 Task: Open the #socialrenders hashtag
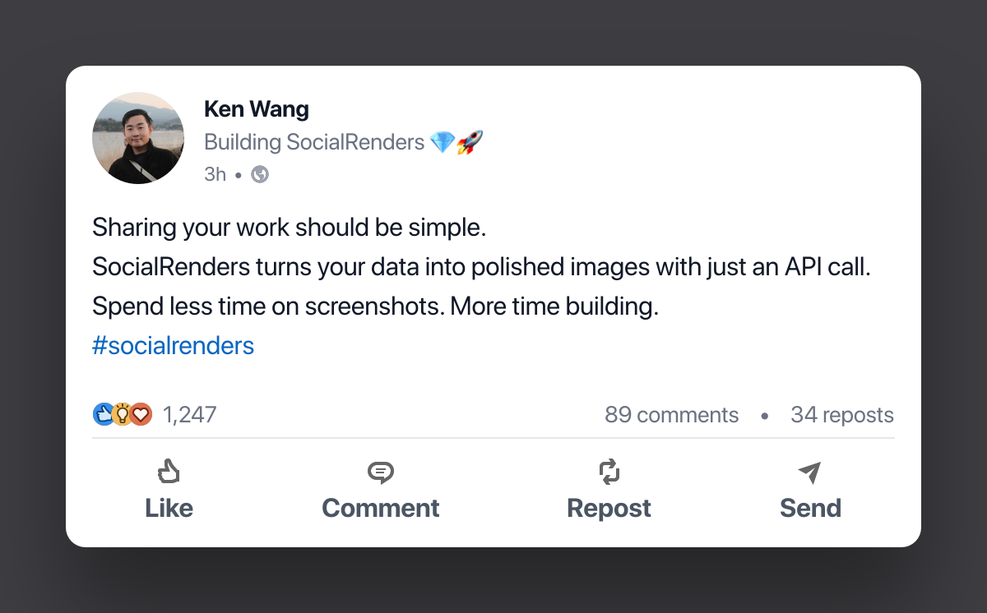[173, 345]
